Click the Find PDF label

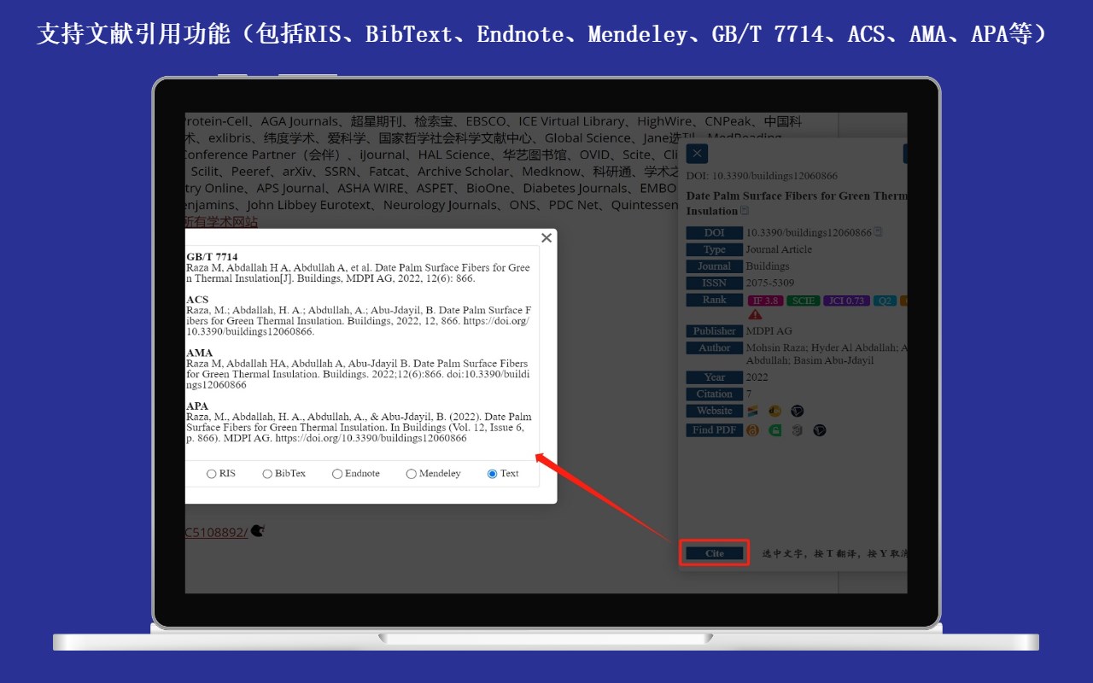715,430
